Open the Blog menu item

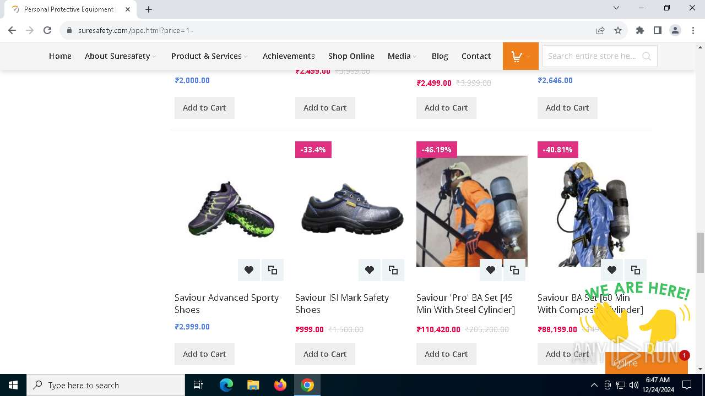click(x=440, y=56)
